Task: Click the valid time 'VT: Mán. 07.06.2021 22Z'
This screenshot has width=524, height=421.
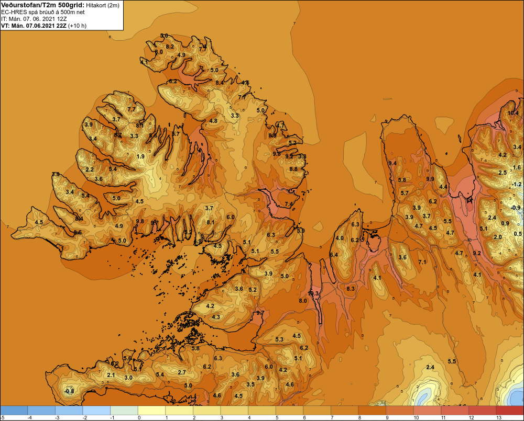Action: [33, 26]
